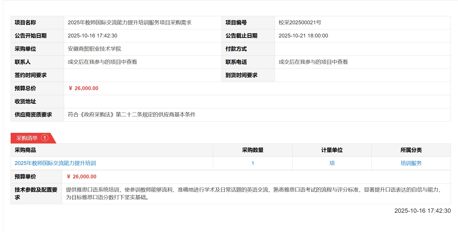The height and width of the screenshot is (232, 458).
Task: Click the circled number 1 badge
Action: tap(45, 138)
